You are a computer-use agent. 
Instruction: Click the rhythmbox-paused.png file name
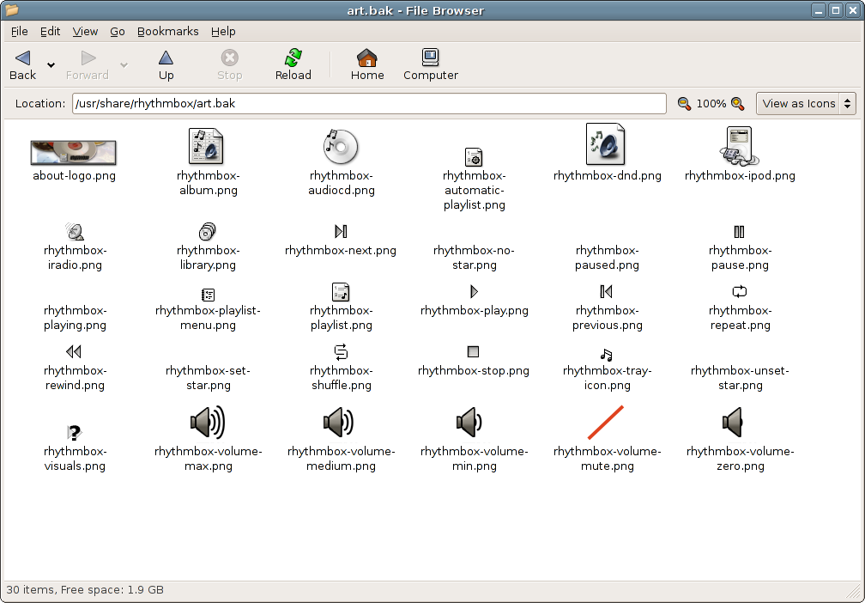point(607,258)
